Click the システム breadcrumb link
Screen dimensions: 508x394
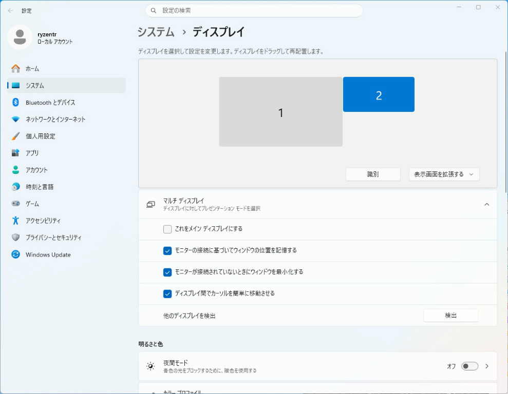pyautogui.click(x=156, y=32)
